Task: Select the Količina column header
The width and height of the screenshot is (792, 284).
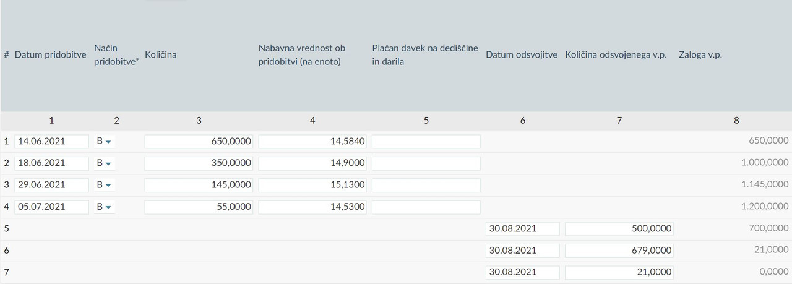Action: click(161, 55)
